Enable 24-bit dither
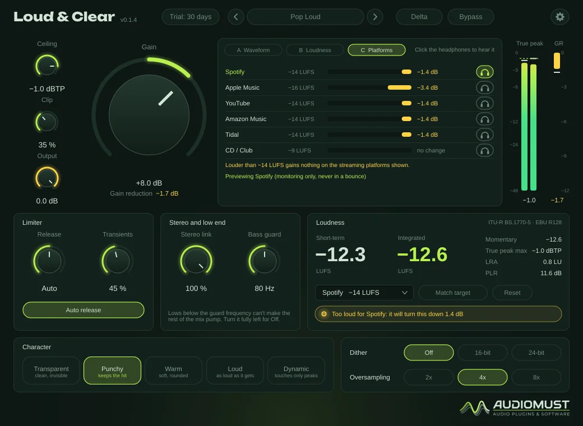This screenshot has width=583, height=426. point(536,353)
